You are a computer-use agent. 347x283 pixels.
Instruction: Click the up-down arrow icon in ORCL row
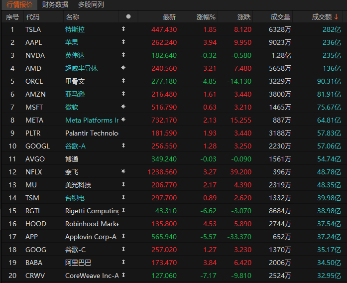click(x=123, y=81)
